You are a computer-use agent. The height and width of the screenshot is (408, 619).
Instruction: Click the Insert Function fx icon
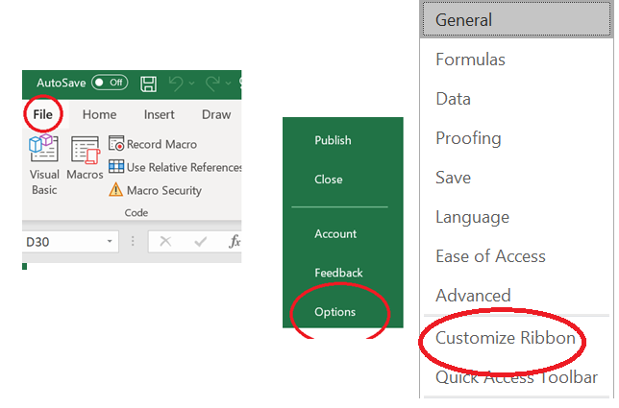234,242
